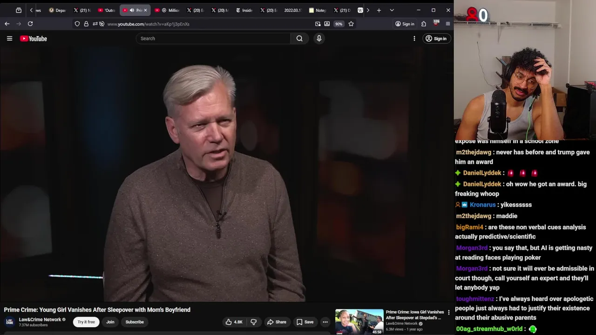Switch to the Wikipedia W tab
The image size is (596, 335).
[x=360, y=10]
